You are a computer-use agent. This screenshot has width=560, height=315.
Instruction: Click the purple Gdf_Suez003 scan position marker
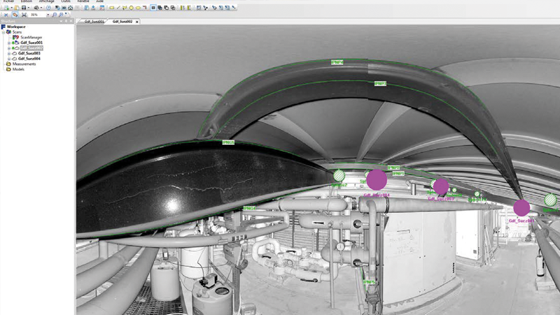click(x=440, y=186)
